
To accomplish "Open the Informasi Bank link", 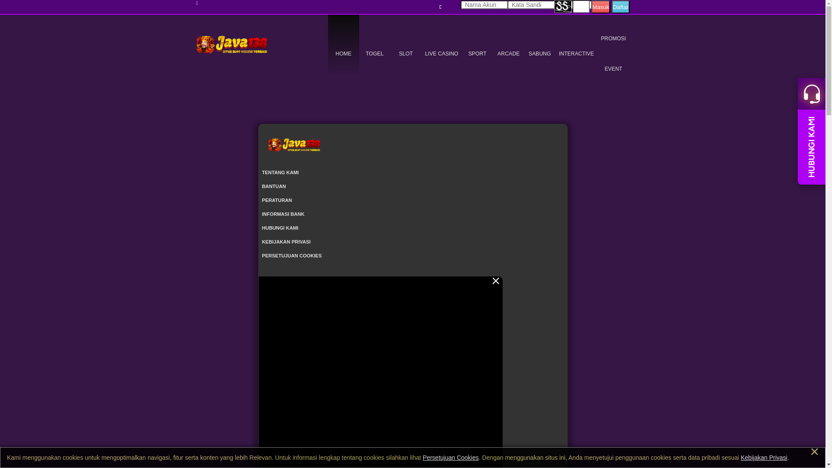I will [x=283, y=214].
